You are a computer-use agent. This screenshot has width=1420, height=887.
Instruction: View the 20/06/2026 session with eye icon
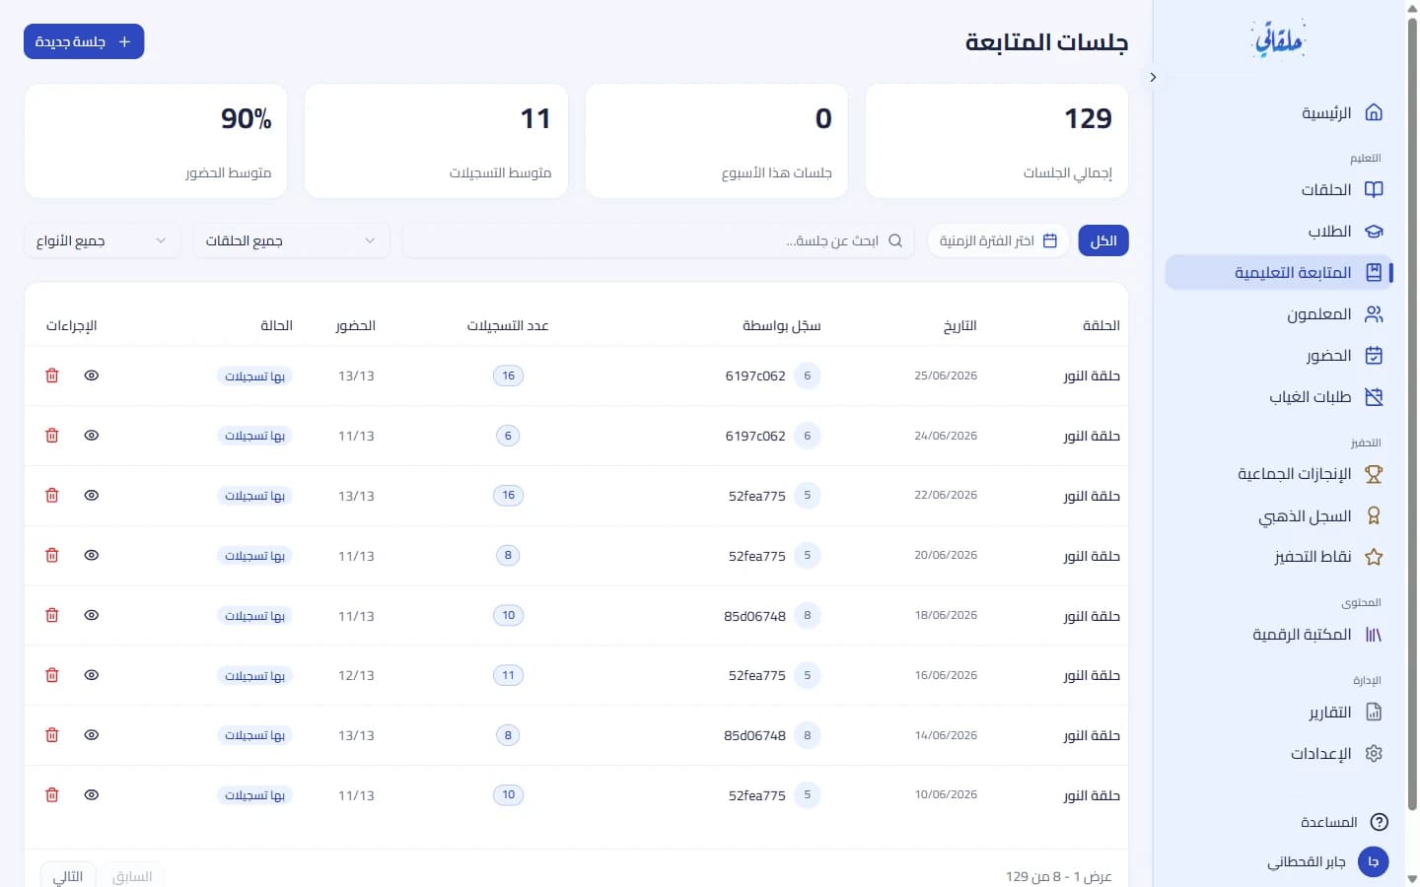(92, 556)
